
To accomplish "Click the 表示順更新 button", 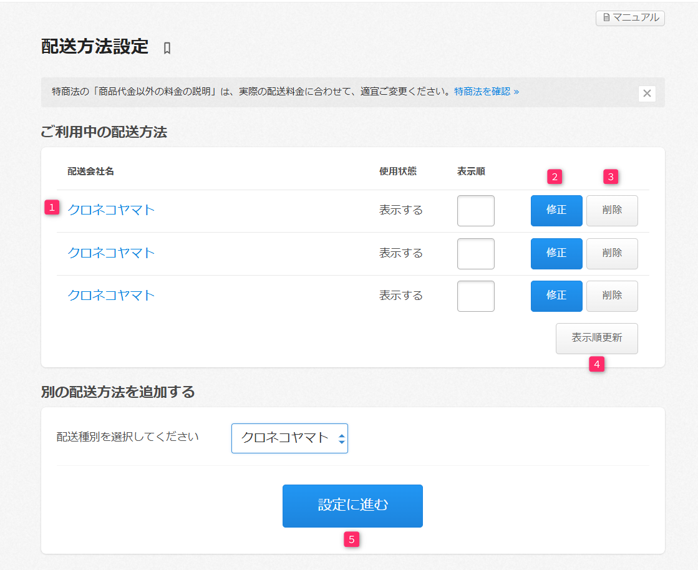I will coord(596,338).
